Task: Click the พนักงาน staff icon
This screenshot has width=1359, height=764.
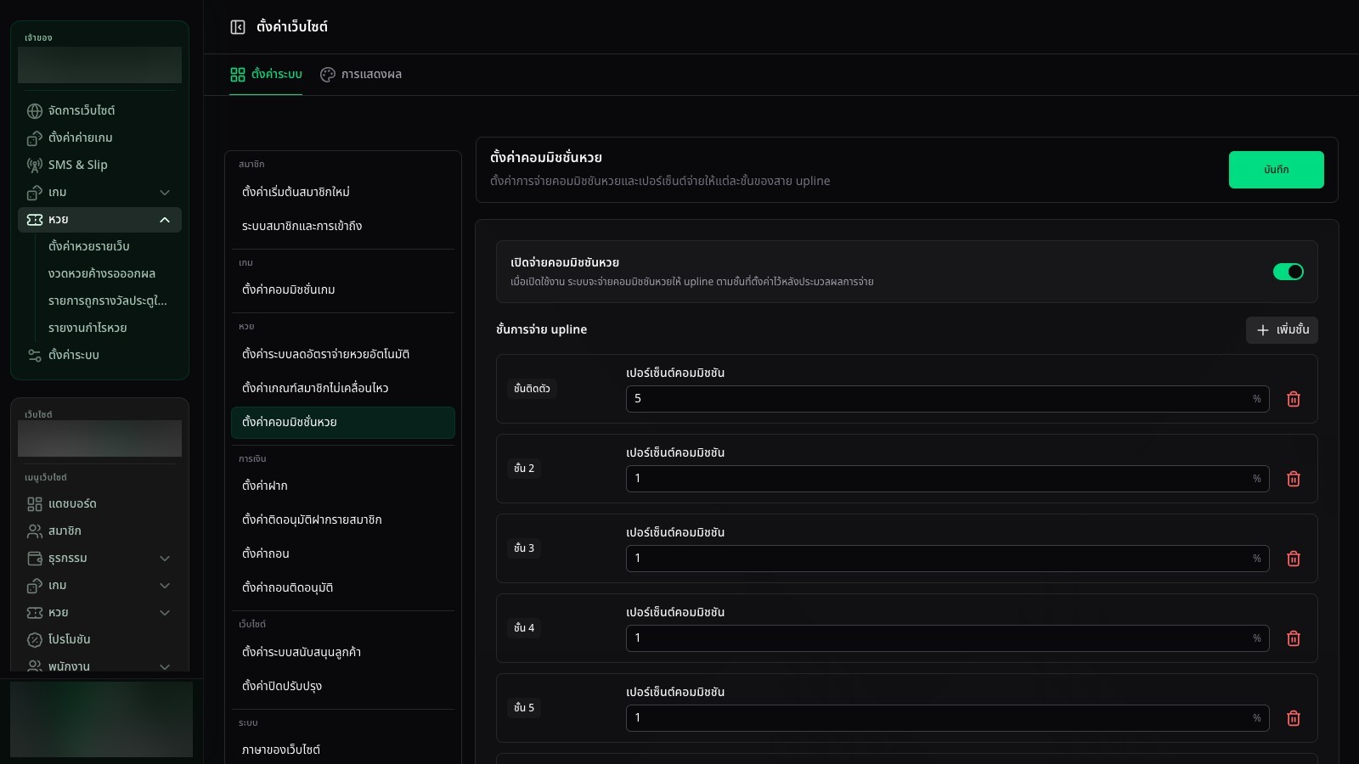Action: (35, 666)
